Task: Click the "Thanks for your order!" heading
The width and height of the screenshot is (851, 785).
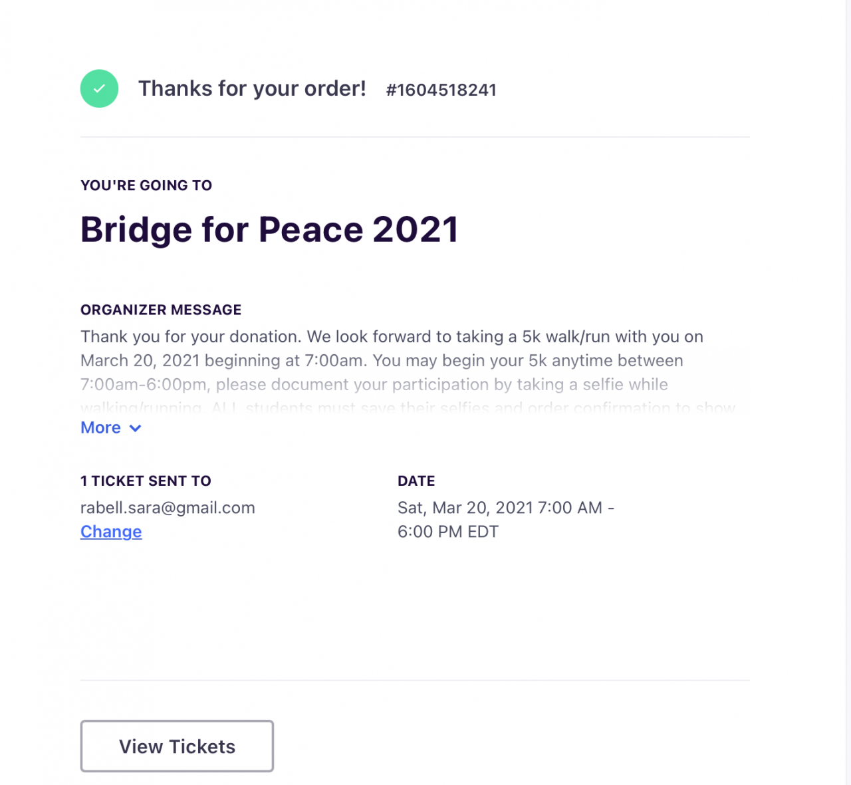Action: pyautogui.click(x=252, y=88)
